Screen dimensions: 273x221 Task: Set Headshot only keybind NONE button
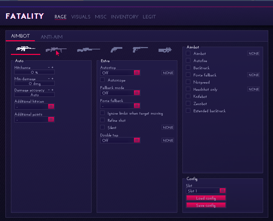[x=254, y=89]
